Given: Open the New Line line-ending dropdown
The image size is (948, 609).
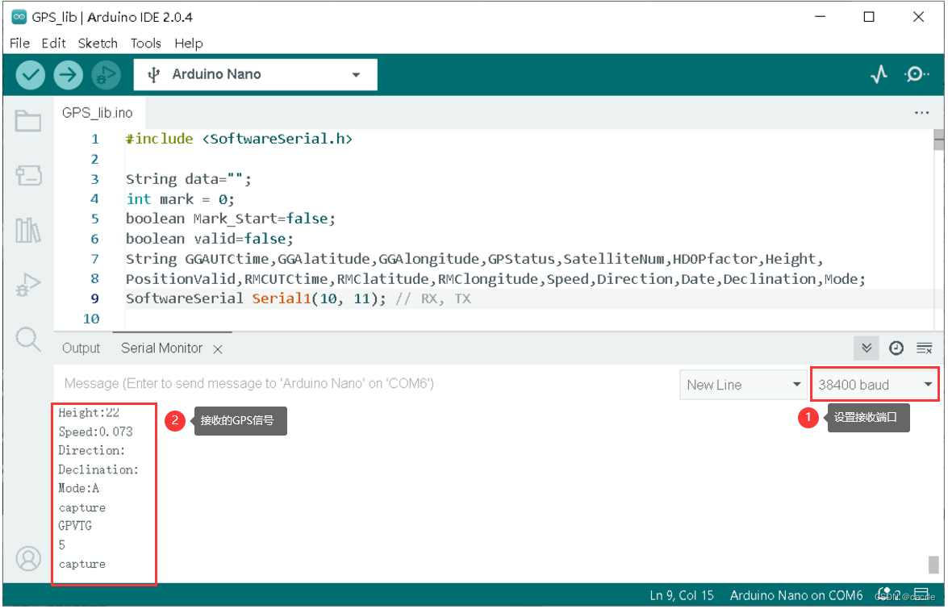Looking at the screenshot, I should [742, 385].
